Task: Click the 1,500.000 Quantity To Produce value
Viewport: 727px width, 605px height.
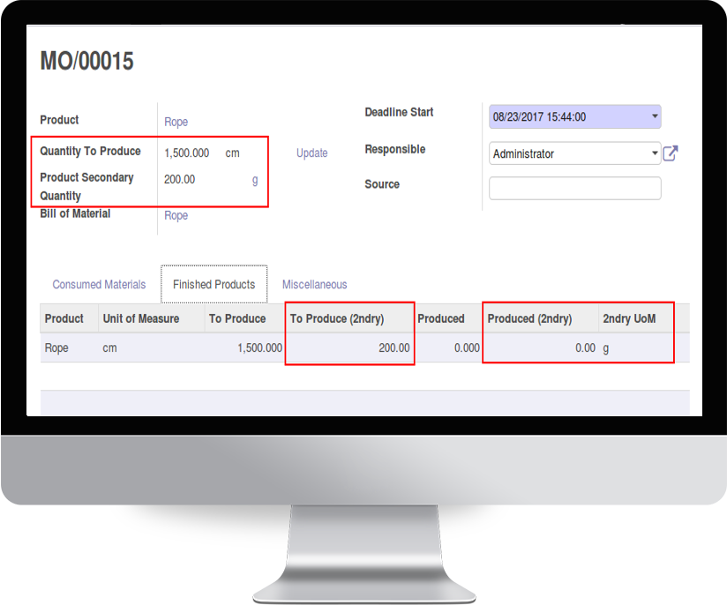Action: pos(186,153)
